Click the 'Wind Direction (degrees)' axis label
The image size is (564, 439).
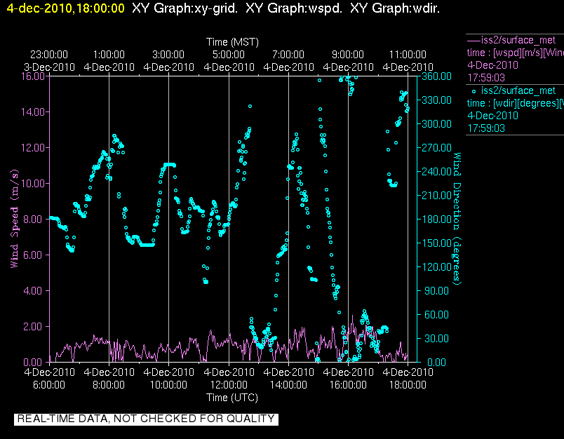point(457,219)
